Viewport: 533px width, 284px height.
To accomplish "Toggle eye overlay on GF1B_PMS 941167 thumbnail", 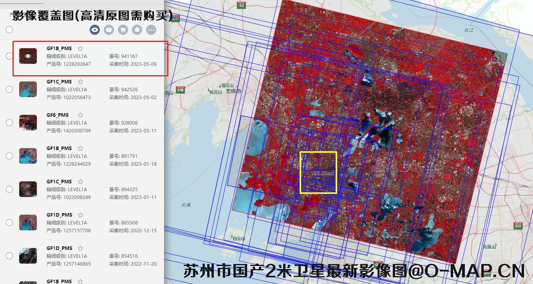I will [x=28, y=56].
